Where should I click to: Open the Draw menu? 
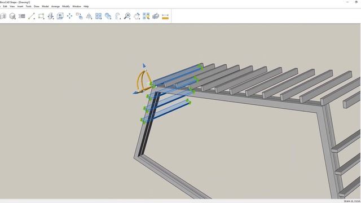[x=37, y=6]
